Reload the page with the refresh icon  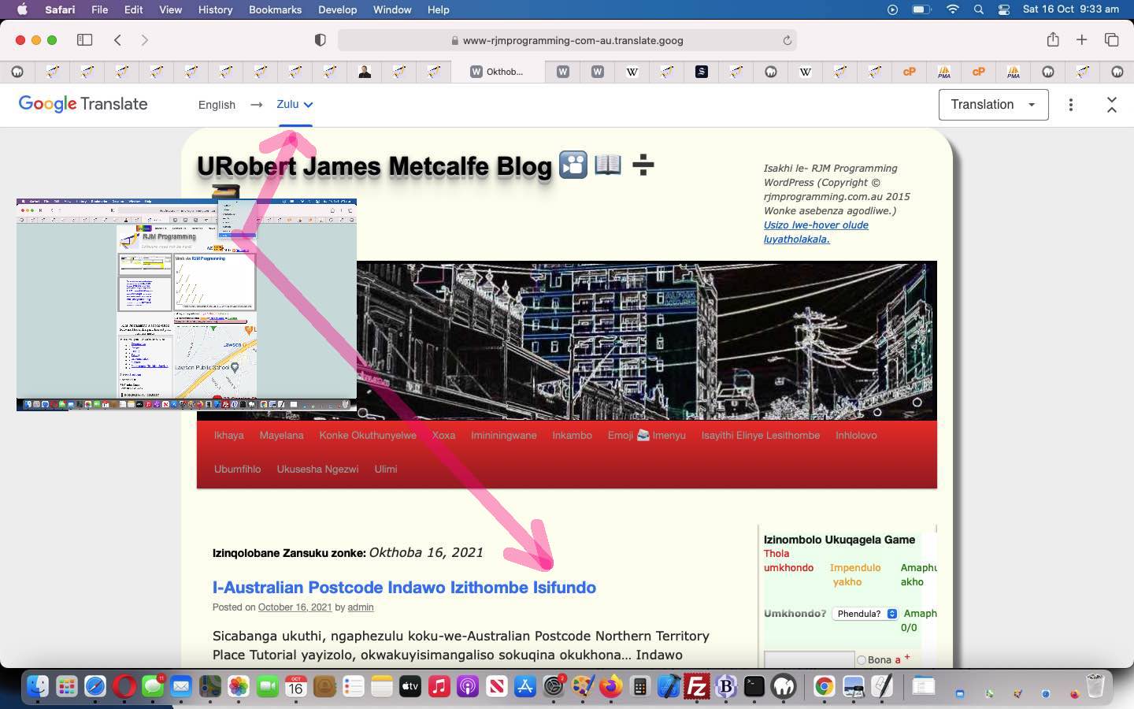pos(787,40)
